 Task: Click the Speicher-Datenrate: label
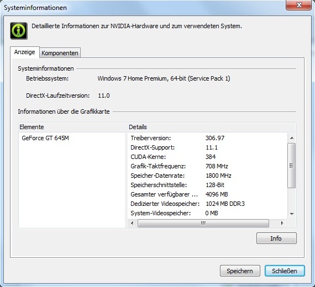click(x=158, y=176)
